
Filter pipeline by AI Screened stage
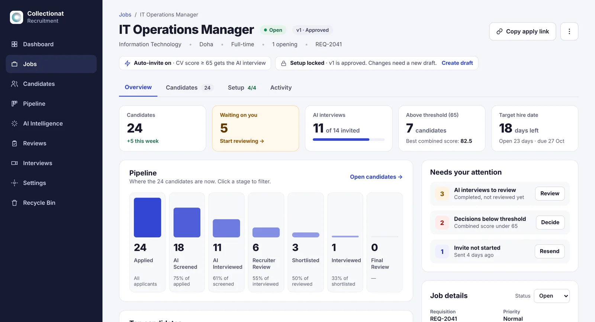tap(187, 242)
